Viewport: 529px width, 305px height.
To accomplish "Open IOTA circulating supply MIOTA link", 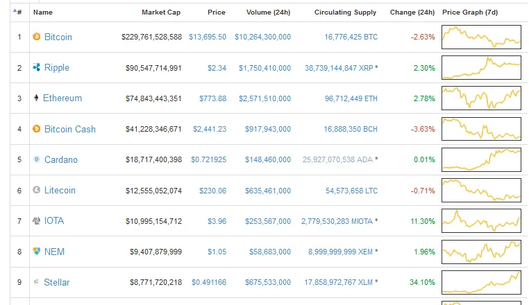I will point(337,221).
